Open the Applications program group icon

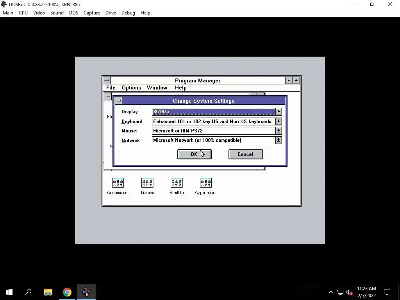point(206,183)
